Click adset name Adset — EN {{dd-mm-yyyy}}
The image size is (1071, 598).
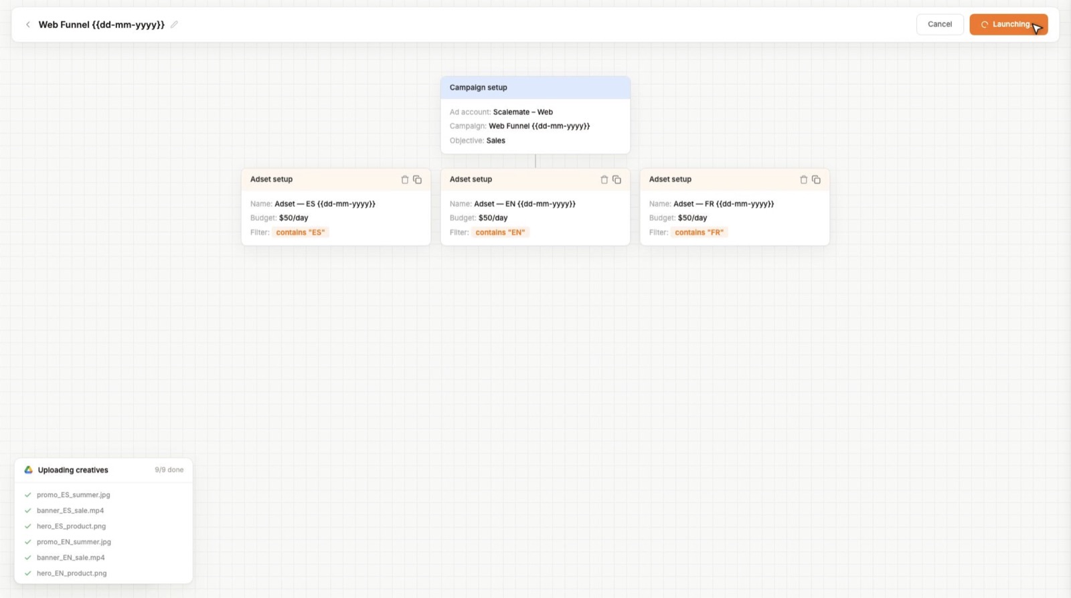pos(525,204)
